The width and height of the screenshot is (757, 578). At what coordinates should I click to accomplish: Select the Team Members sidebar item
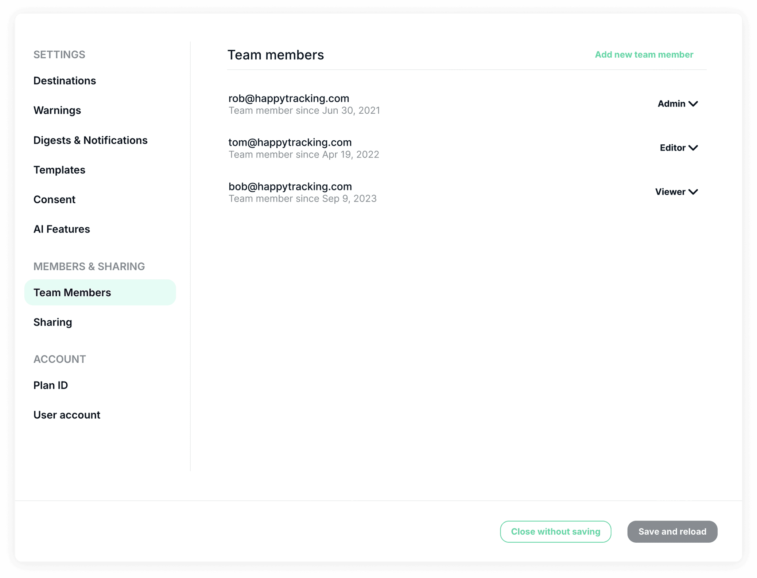point(72,293)
